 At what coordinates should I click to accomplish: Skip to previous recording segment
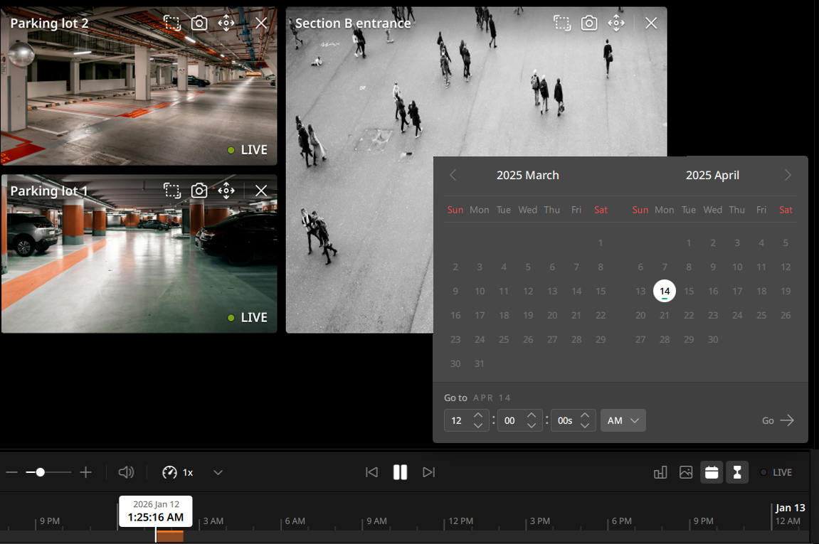click(x=371, y=472)
